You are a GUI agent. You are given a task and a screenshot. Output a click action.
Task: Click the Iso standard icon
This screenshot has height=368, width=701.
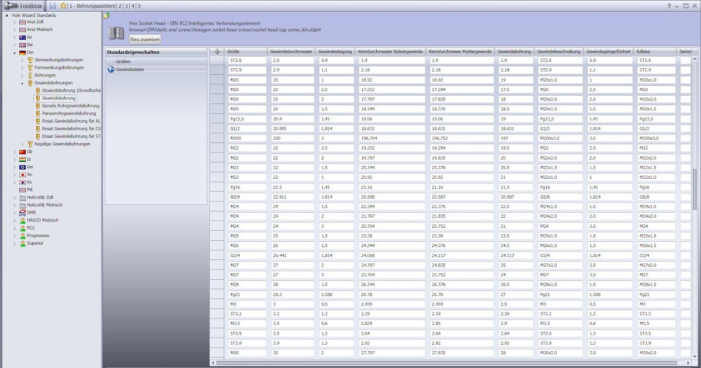pos(22,167)
